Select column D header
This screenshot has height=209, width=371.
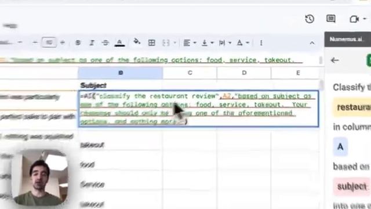244,73
